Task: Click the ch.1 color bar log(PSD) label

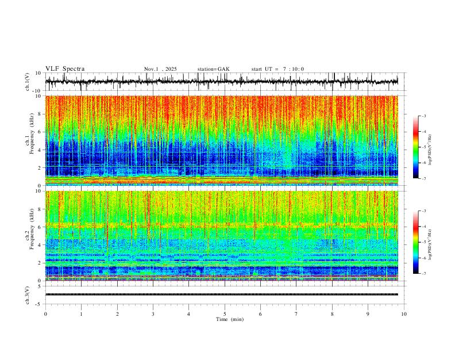Action: click(x=430, y=150)
